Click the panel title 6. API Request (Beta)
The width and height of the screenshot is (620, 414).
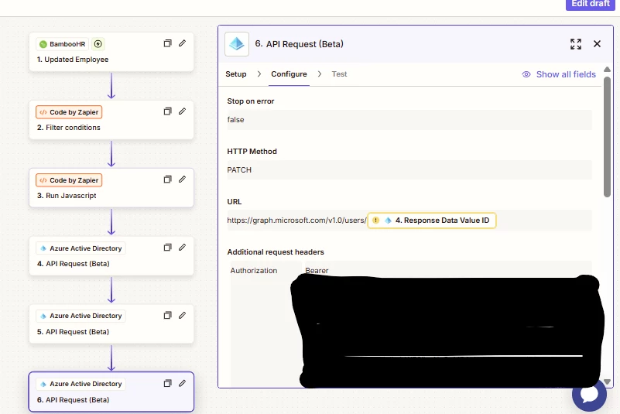[299, 44]
